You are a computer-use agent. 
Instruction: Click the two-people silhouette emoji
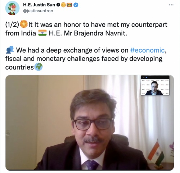(10, 50)
